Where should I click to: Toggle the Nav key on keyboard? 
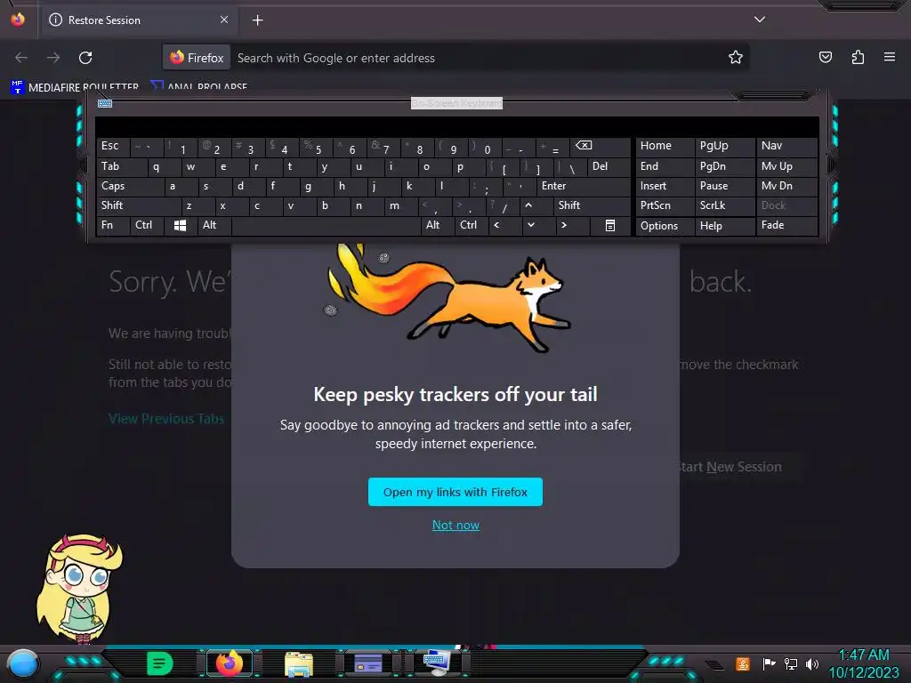[x=788, y=147]
